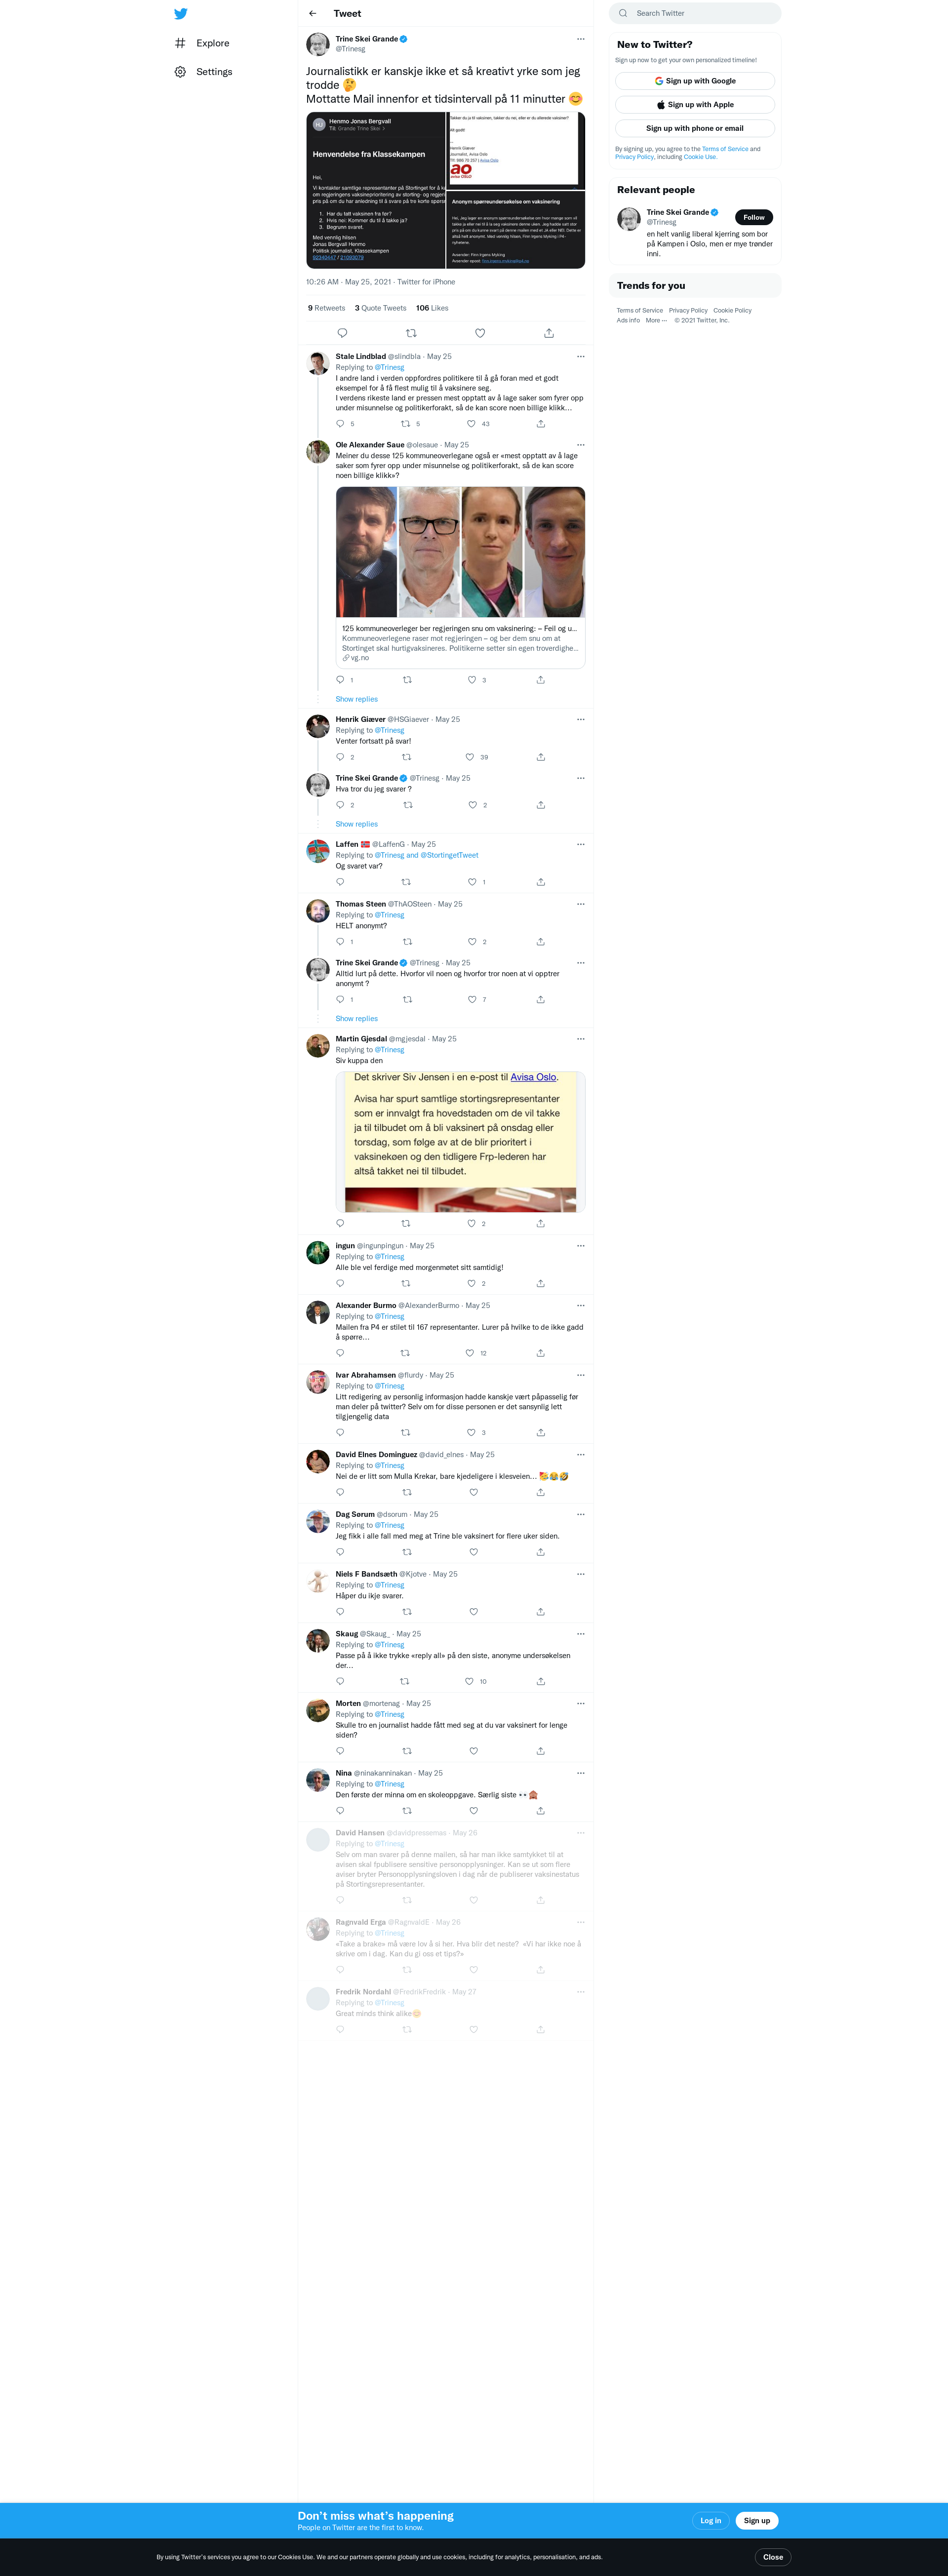Viewport: 948px width, 2576px height.
Task: Reply to the main tweet
Action: (x=342, y=333)
